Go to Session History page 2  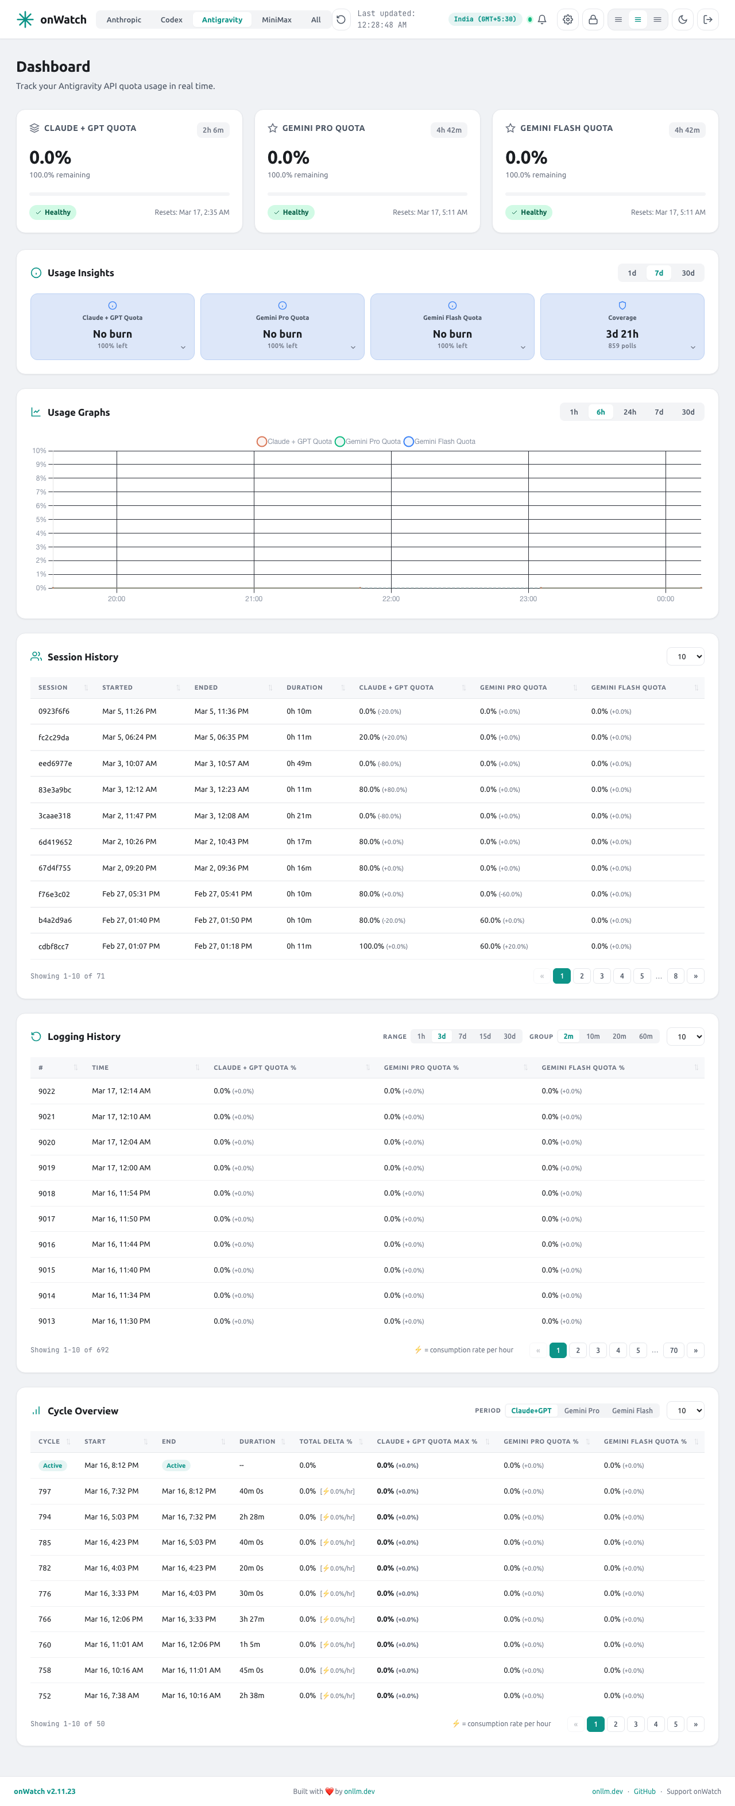click(x=582, y=976)
